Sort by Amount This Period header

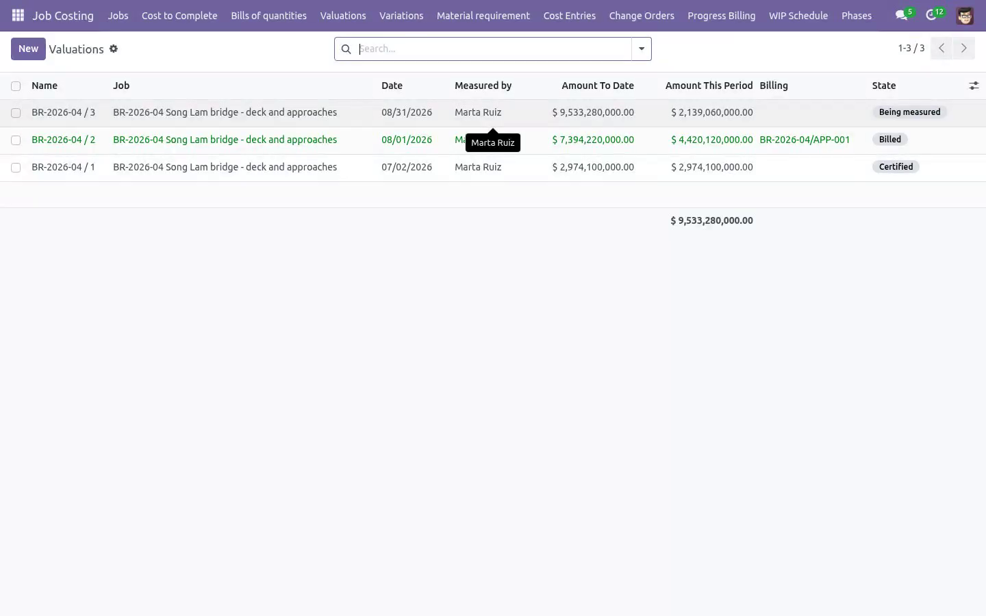(x=709, y=86)
